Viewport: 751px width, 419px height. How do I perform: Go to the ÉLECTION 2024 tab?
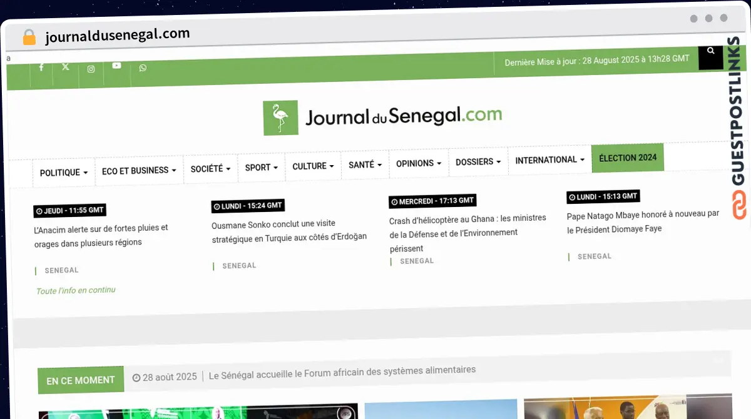click(x=628, y=158)
